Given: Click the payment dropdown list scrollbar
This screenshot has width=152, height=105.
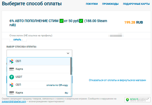Looking at the screenshot, I should click(71, 66).
